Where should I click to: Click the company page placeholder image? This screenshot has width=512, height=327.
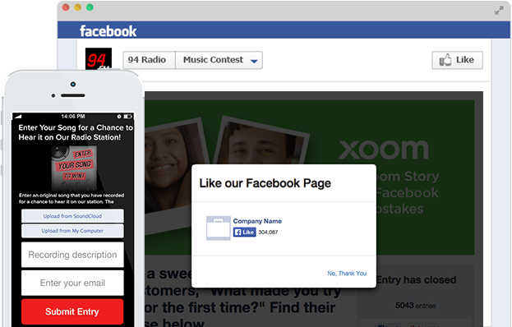click(x=219, y=228)
